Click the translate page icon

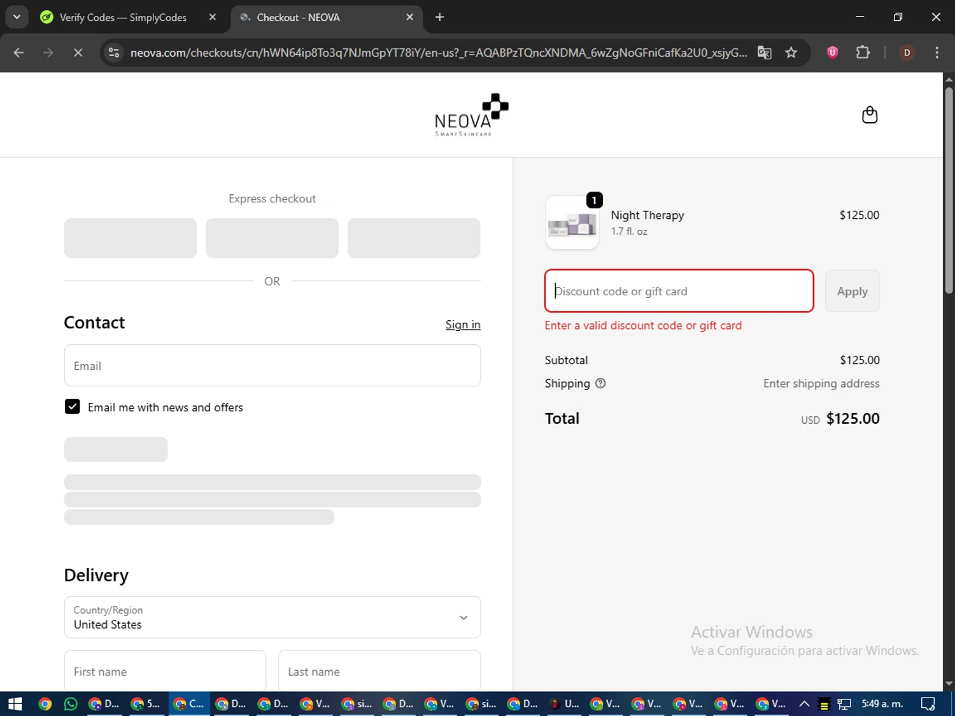tap(765, 53)
